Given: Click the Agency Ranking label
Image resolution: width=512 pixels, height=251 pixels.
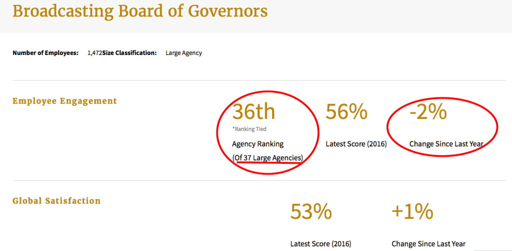Looking at the screenshot, I should point(258,144).
